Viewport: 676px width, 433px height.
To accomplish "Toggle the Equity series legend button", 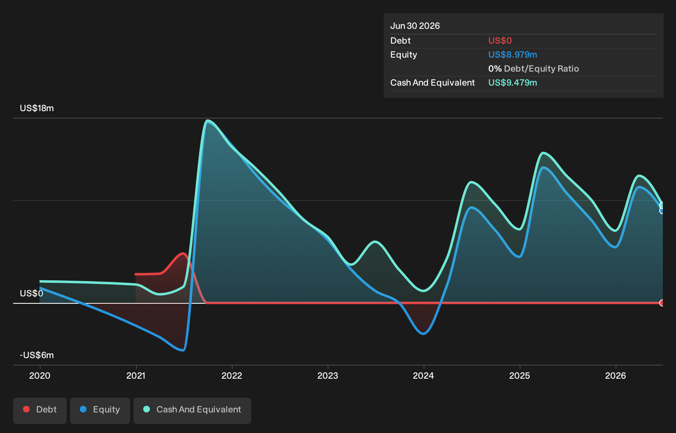I will pos(100,410).
